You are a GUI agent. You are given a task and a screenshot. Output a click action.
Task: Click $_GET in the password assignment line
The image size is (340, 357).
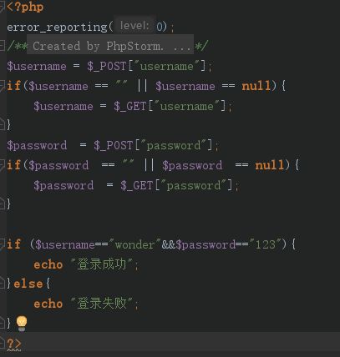(137, 185)
